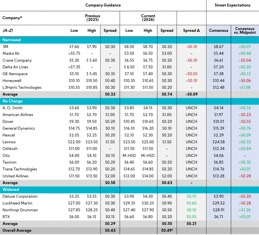
Task: Click Deluxe Corporation consensus $3.90
Action: (x=218, y=196)
